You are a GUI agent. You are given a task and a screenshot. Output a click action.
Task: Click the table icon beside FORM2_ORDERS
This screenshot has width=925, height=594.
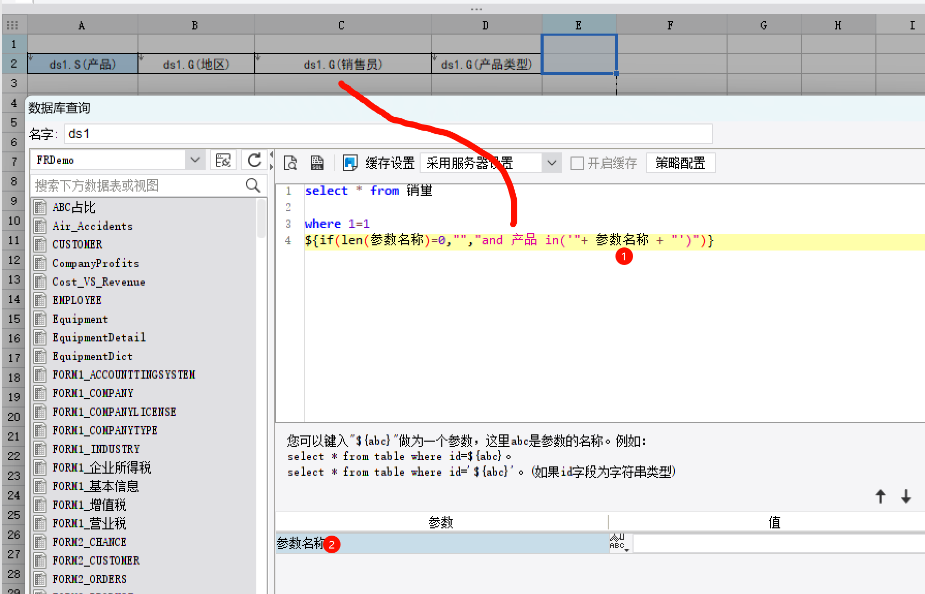(40, 579)
